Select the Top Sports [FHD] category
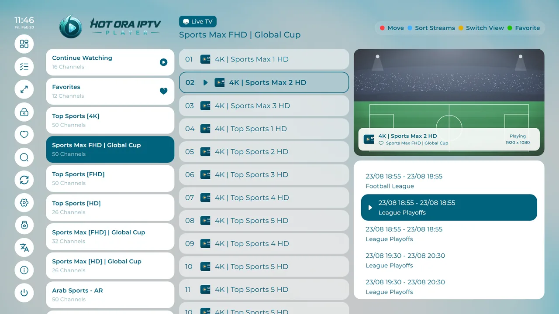The height and width of the screenshot is (314, 559). click(x=110, y=178)
